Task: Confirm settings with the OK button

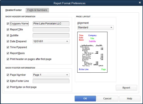Action: pos(85,99)
